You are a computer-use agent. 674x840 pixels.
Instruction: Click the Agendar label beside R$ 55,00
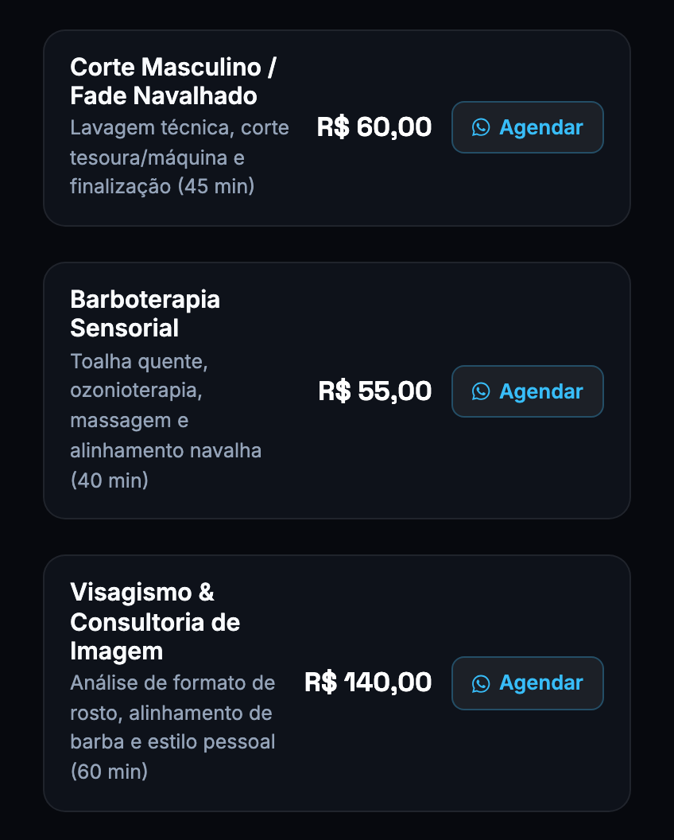[540, 392]
